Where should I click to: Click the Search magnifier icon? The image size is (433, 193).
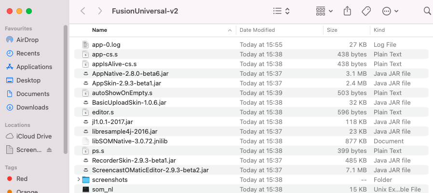(x=427, y=11)
